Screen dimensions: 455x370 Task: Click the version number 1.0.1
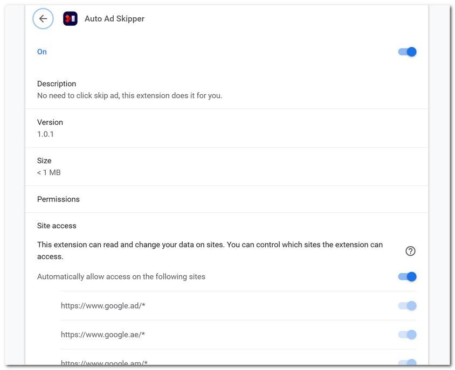tap(45, 134)
